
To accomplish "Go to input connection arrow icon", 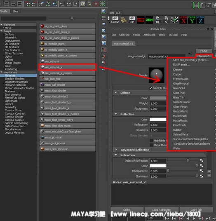I will click(x=190, y=54).
